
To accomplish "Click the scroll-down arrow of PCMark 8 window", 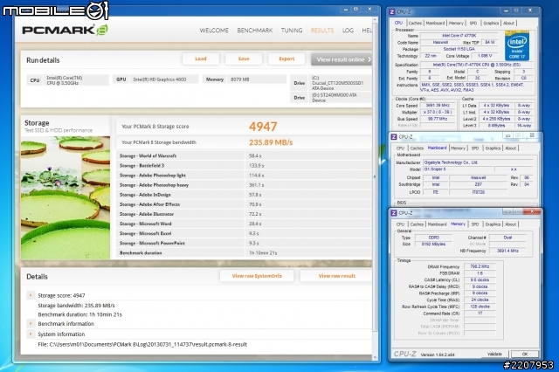I will (x=375, y=357).
